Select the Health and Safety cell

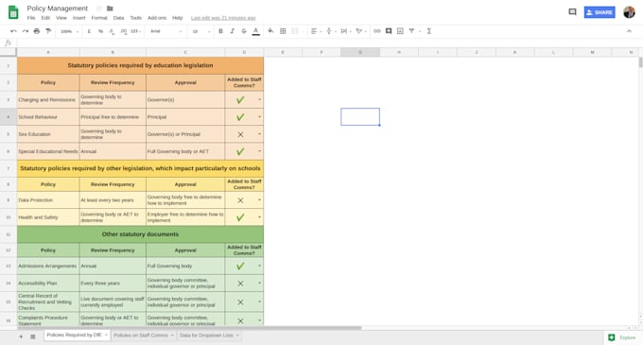(48, 217)
